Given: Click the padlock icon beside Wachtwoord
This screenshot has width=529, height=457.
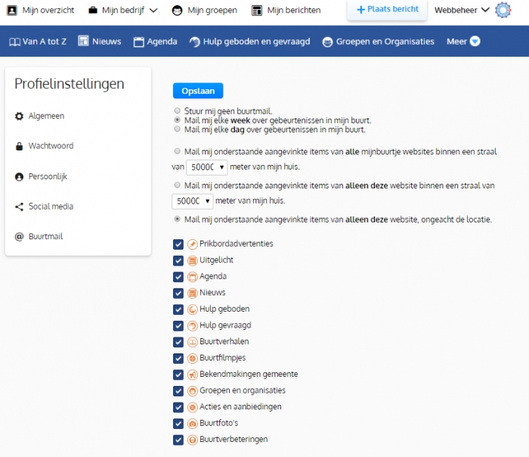Looking at the screenshot, I should click(x=20, y=146).
